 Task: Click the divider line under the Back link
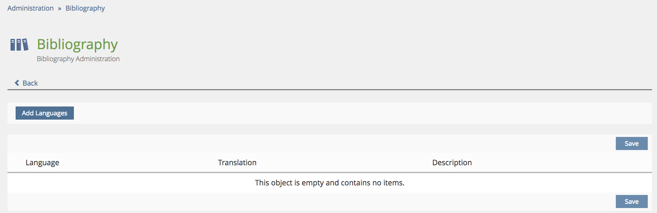tap(330, 90)
